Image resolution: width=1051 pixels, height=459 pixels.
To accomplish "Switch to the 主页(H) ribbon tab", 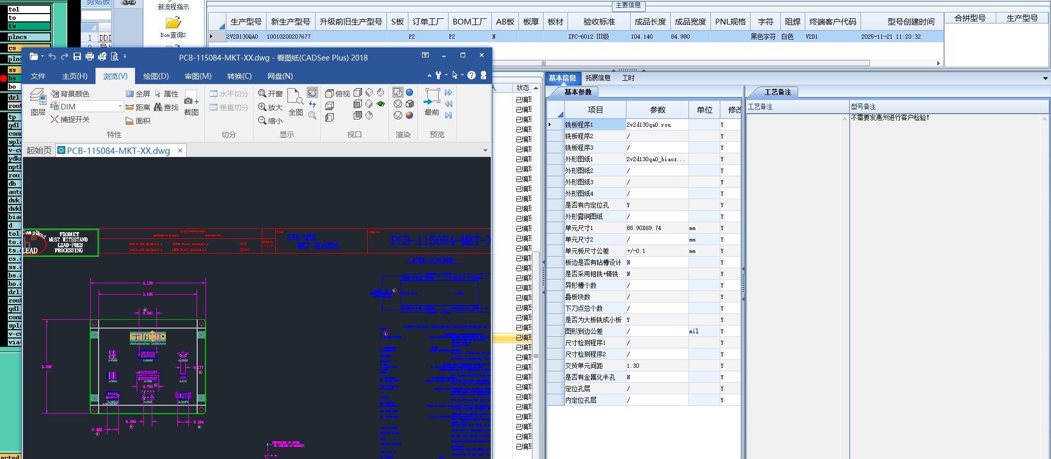I will pos(75,76).
